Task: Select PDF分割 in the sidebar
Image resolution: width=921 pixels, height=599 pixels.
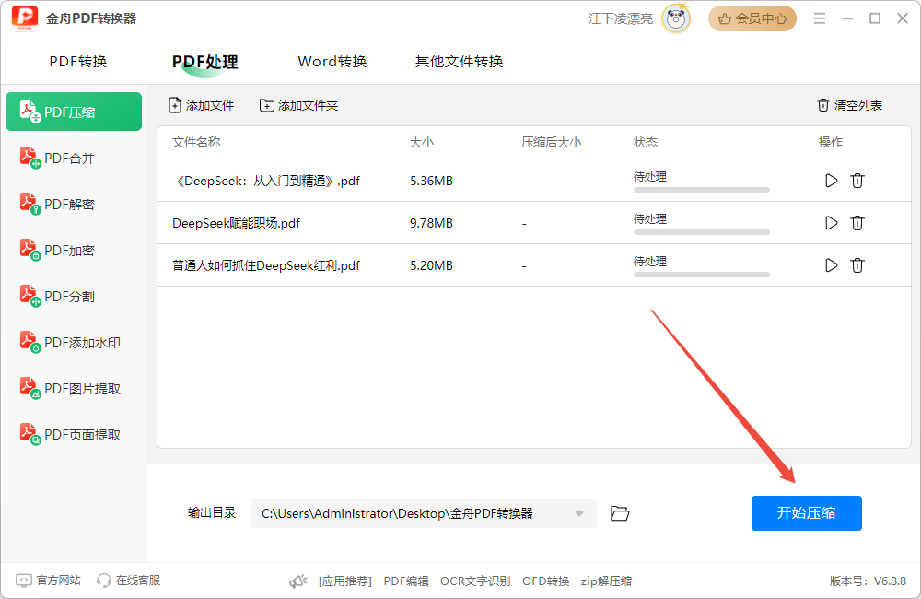Action: tap(74, 296)
